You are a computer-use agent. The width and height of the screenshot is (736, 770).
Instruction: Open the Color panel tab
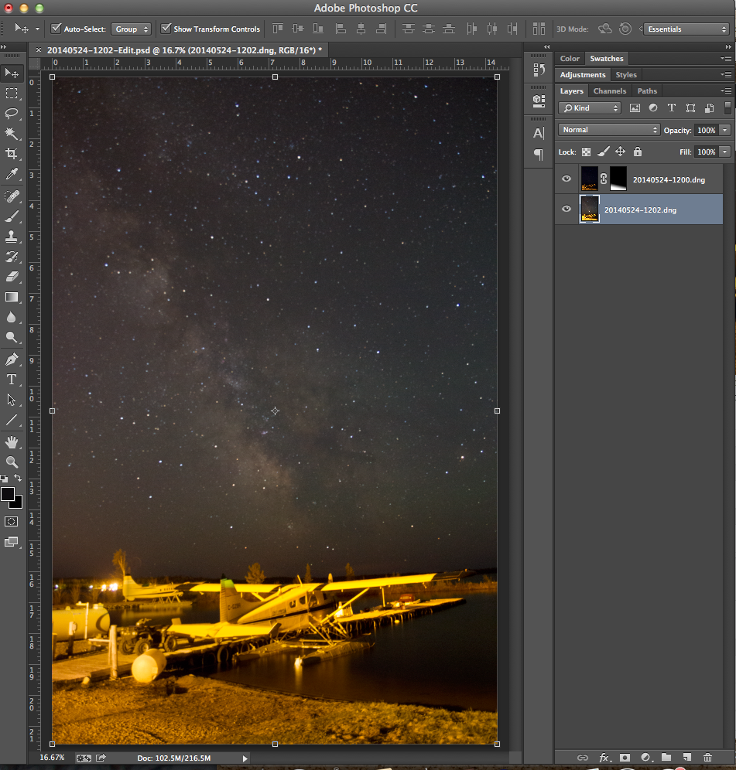point(570,59)
